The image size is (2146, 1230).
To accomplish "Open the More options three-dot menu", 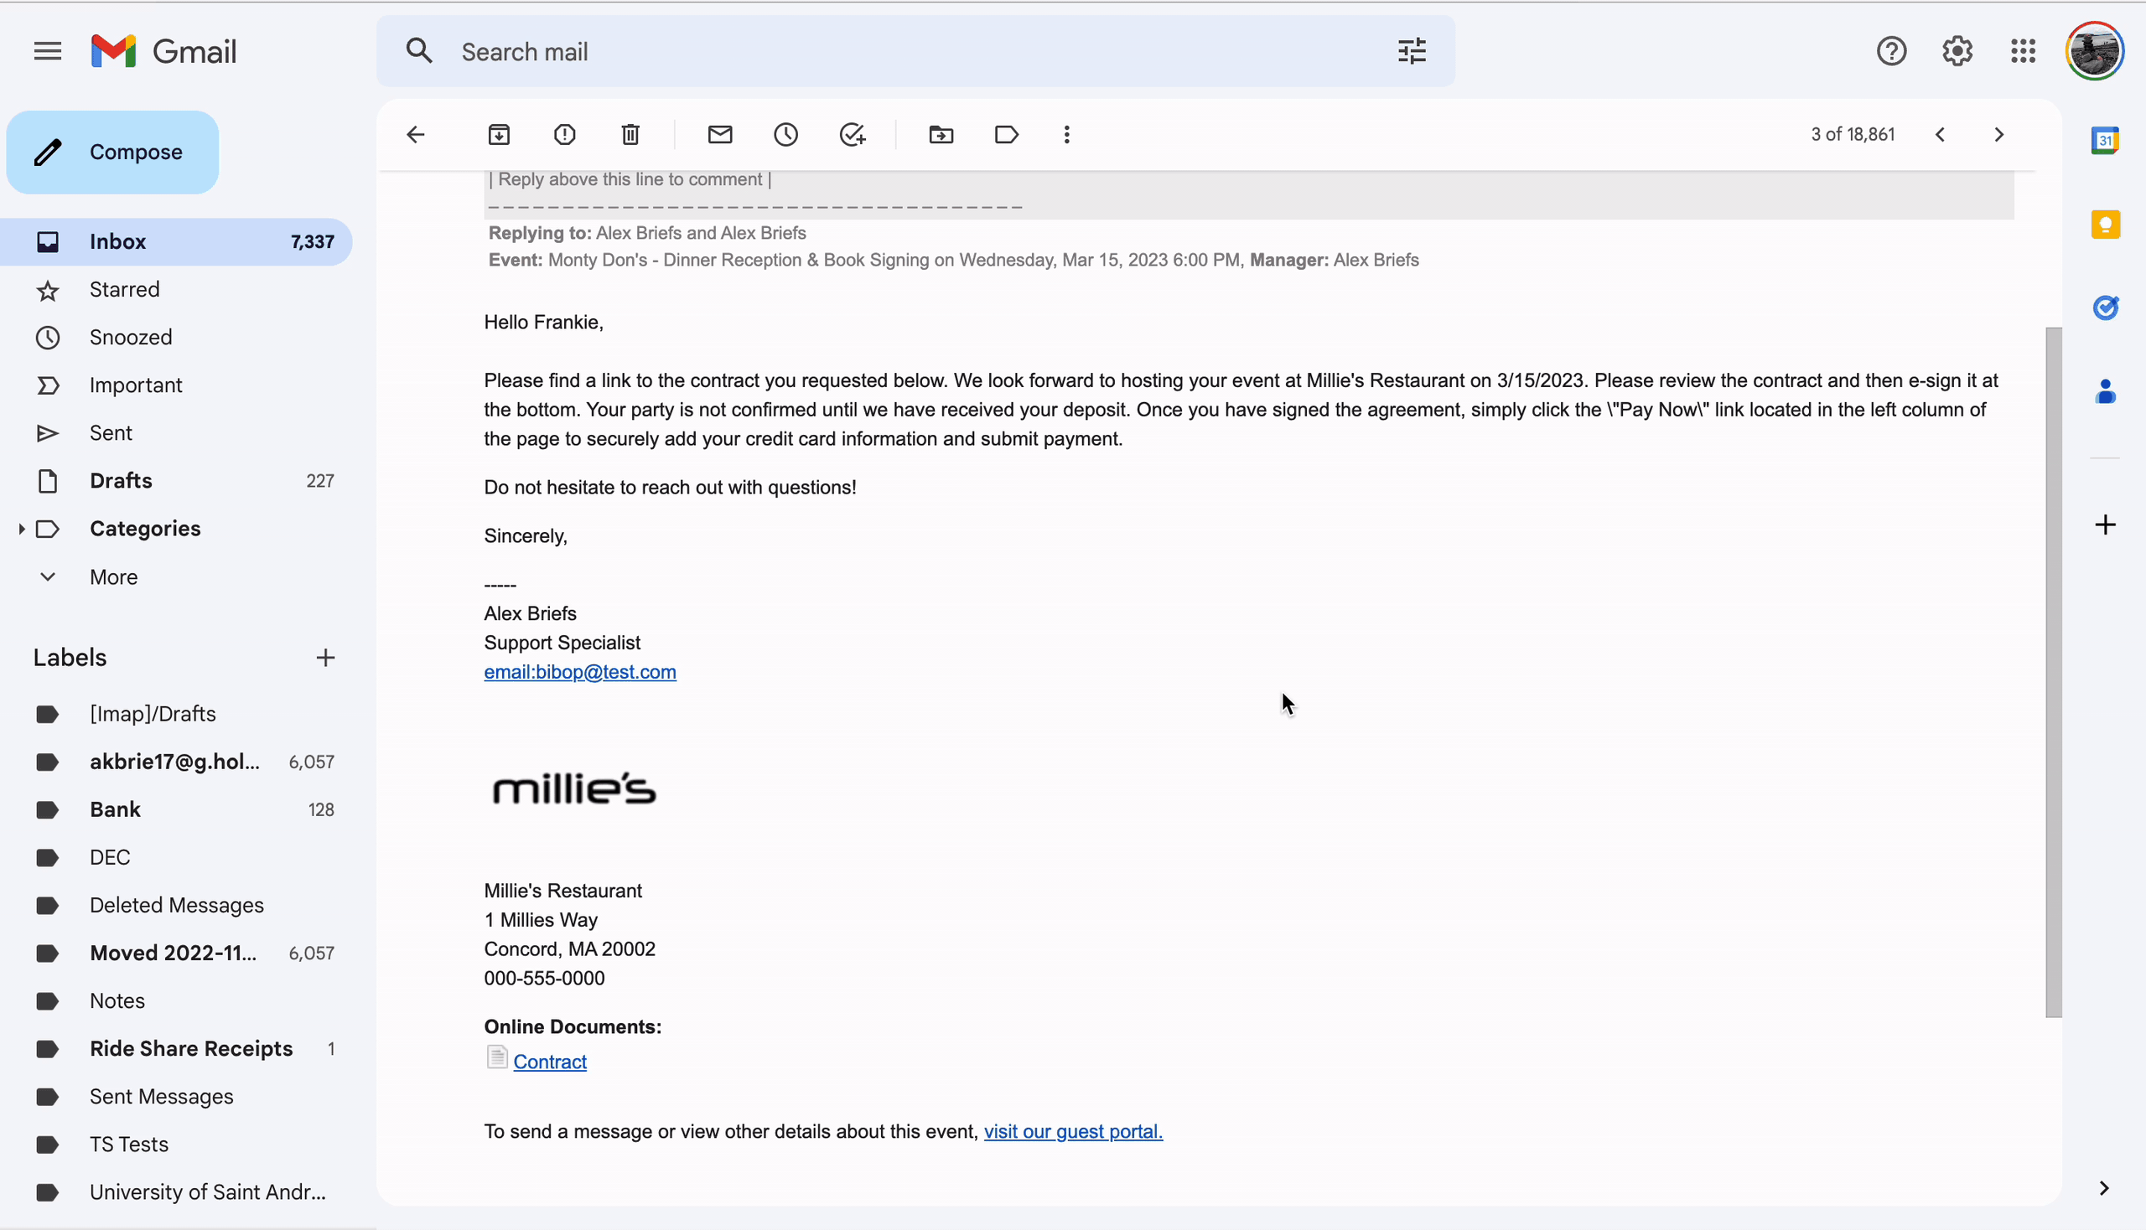I will tap(1066, 134).
